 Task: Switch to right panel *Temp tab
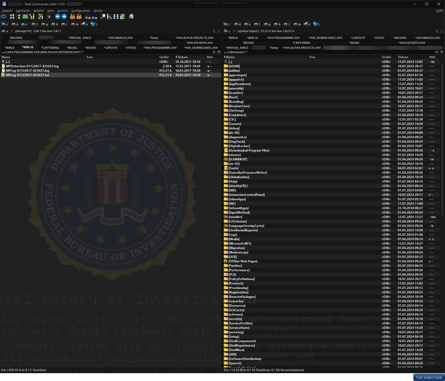coord(274,48)
